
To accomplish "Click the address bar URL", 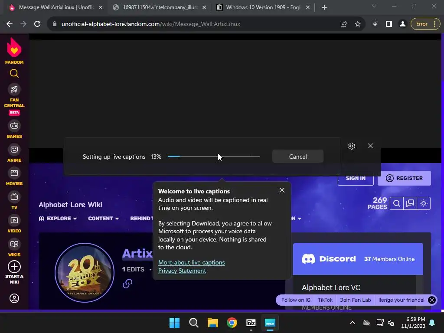I will [x=151, y=24].
